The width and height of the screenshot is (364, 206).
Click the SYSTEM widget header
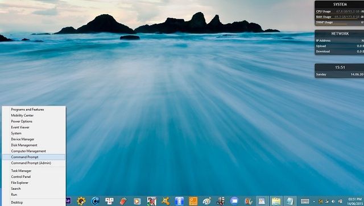[340, 5]
